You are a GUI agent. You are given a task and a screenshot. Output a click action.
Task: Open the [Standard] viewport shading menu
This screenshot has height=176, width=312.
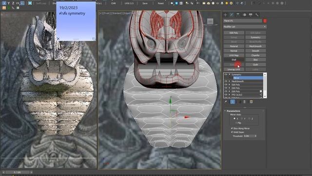[117, 13]
